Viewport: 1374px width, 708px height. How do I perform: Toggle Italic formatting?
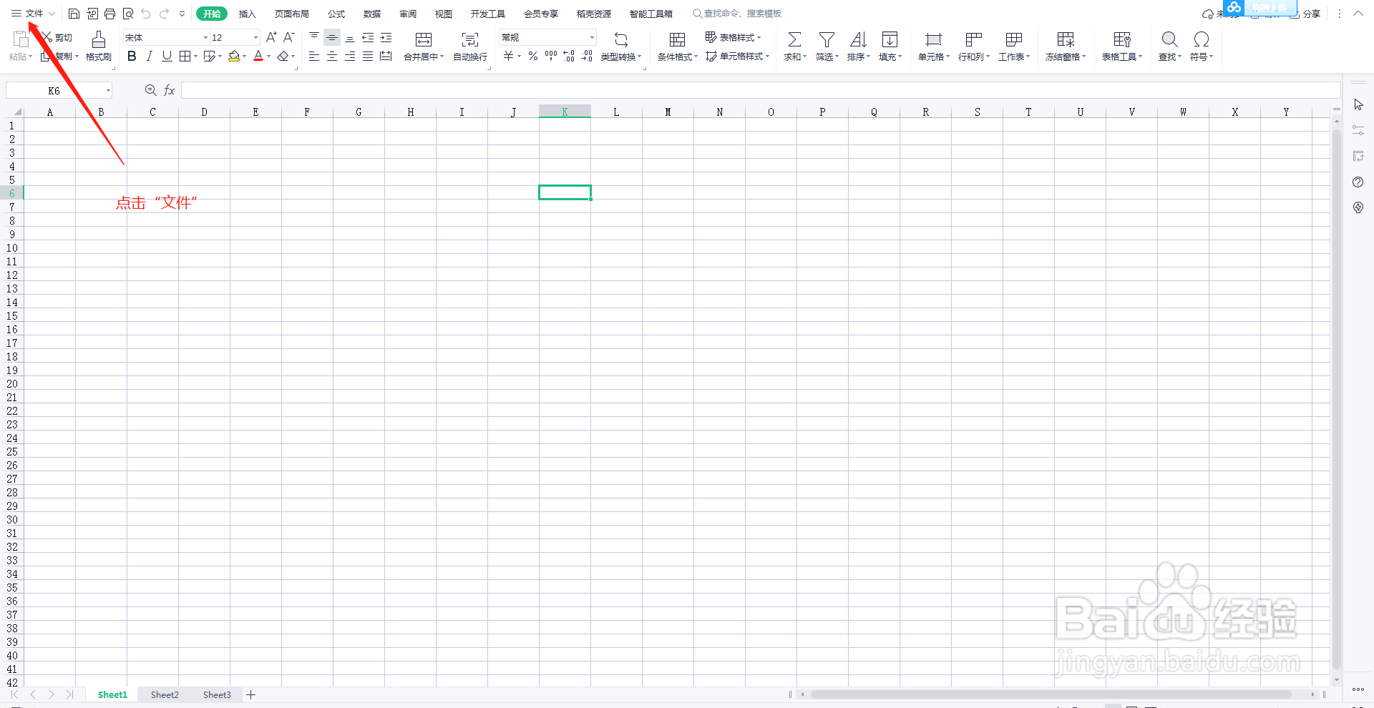pyautogui.click(x=149, y=56)
